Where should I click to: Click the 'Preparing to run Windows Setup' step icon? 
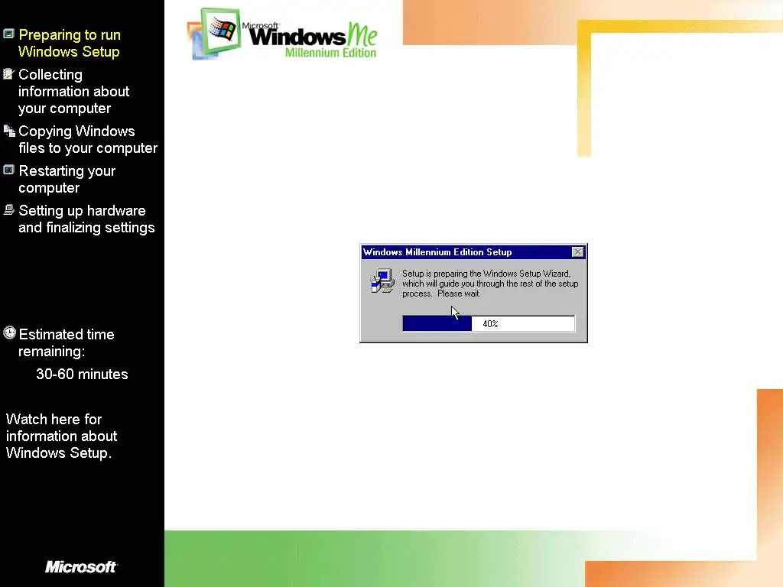(x=8, y=34)
